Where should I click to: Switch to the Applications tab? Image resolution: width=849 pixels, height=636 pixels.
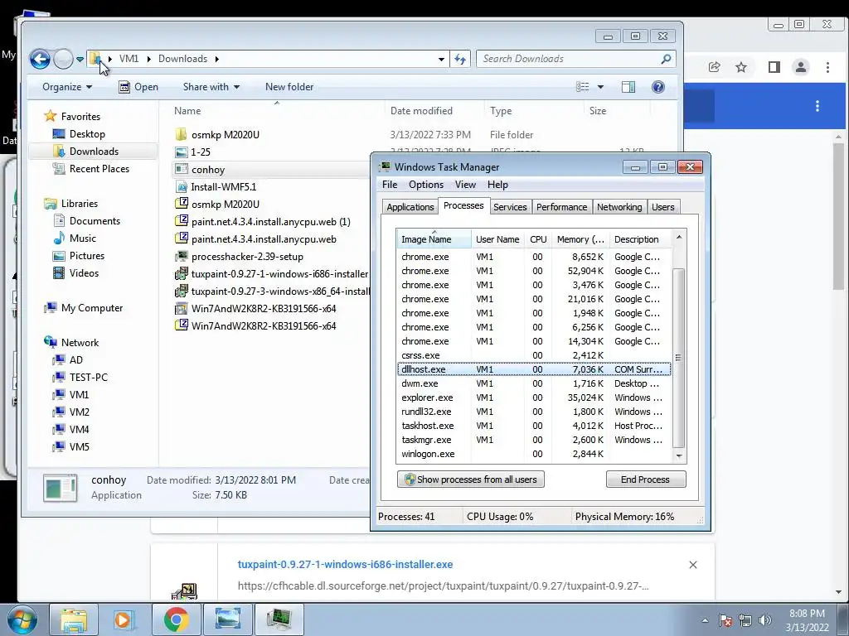pyautogui.click(x=410, y=206)
